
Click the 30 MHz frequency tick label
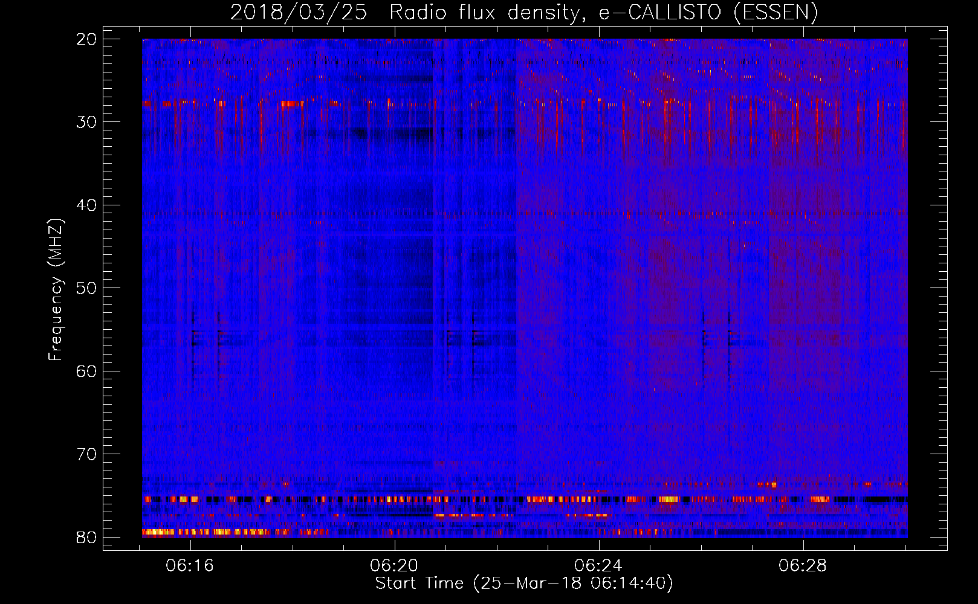(87, 122)
